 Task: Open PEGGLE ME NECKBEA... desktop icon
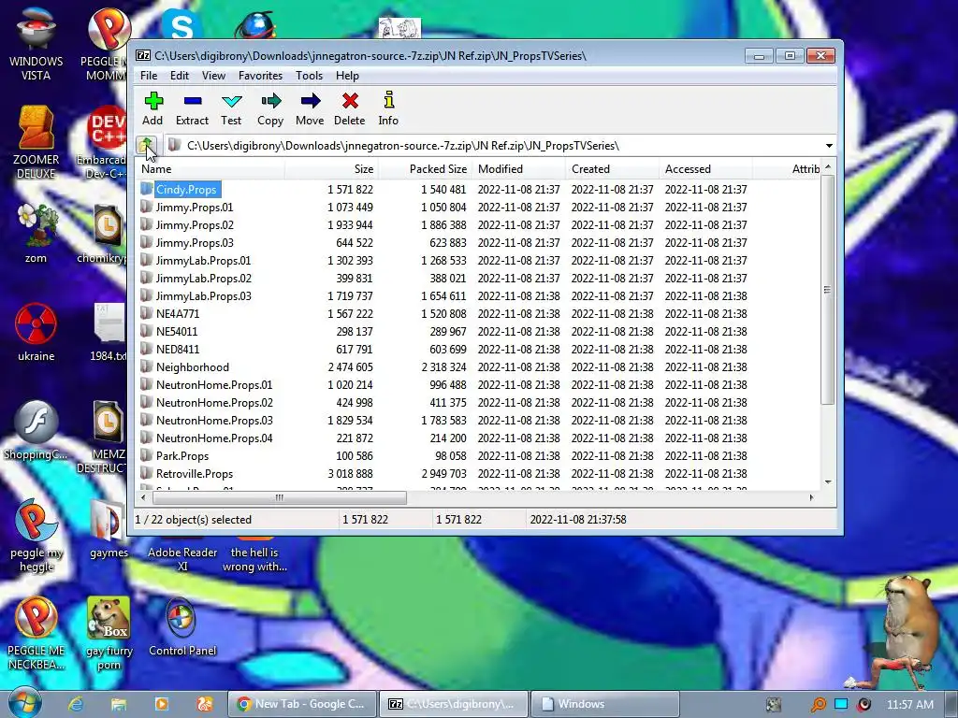(x=36, y=633)
